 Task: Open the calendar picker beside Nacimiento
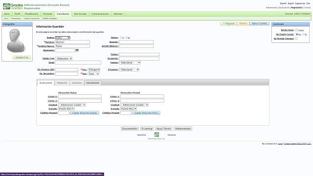[x=77, y=50]
